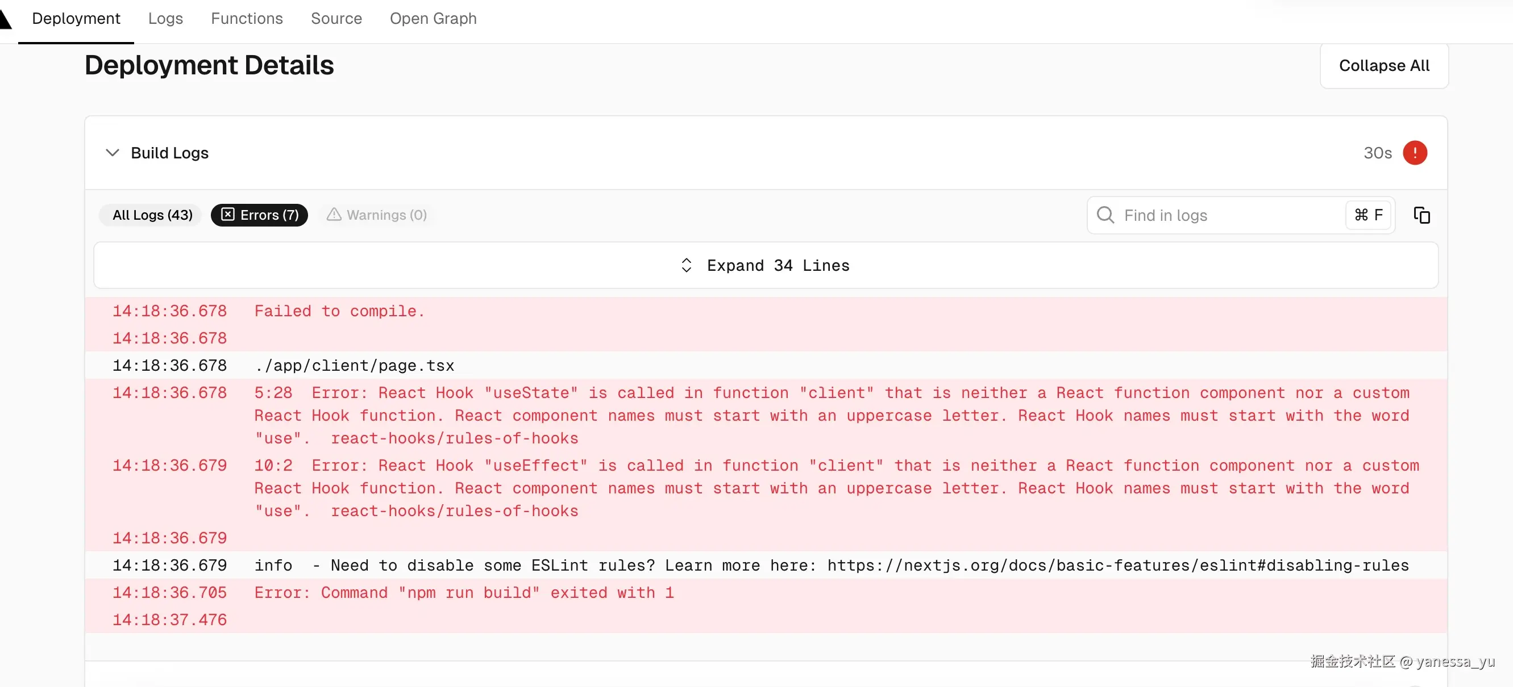Copy logs with the clipboard icon
The height and width of the screenshot is (687, 1513).
coord(1421,215)
